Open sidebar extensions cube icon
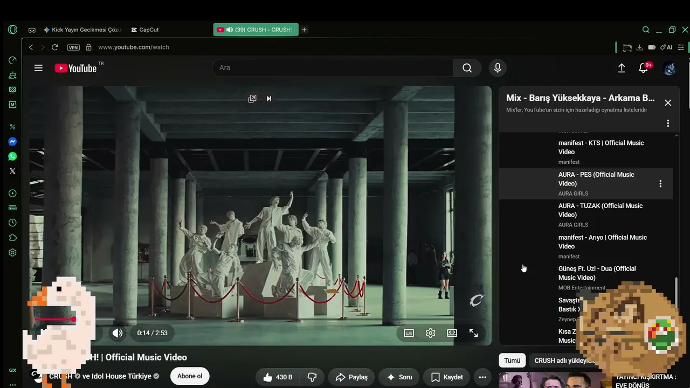This screenshot has height=388, width=690. (12, 238)
